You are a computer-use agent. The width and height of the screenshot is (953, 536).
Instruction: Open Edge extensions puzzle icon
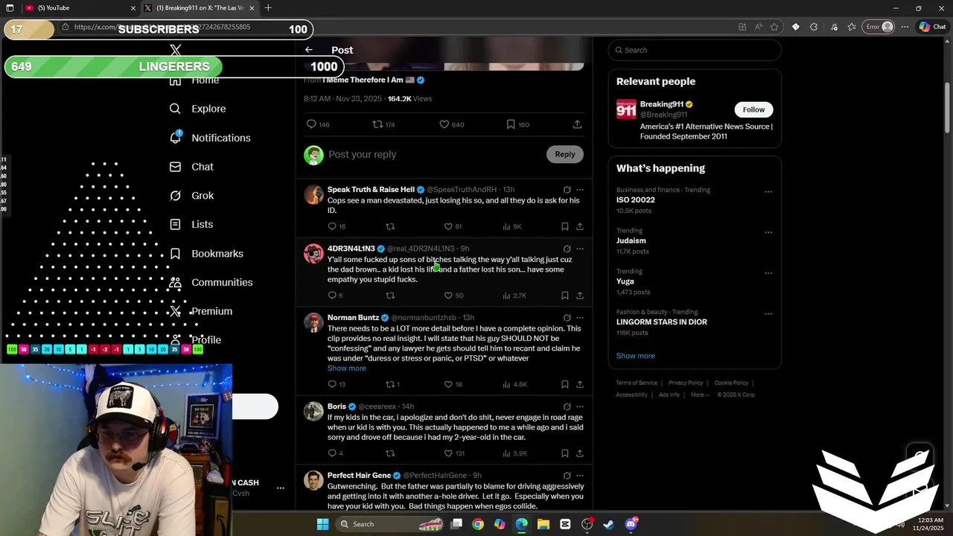coord(813,27)
